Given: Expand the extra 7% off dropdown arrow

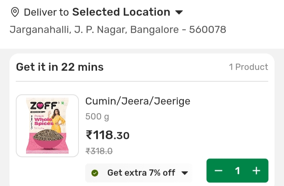Looking at the screenshot, I should pos(185,173).
